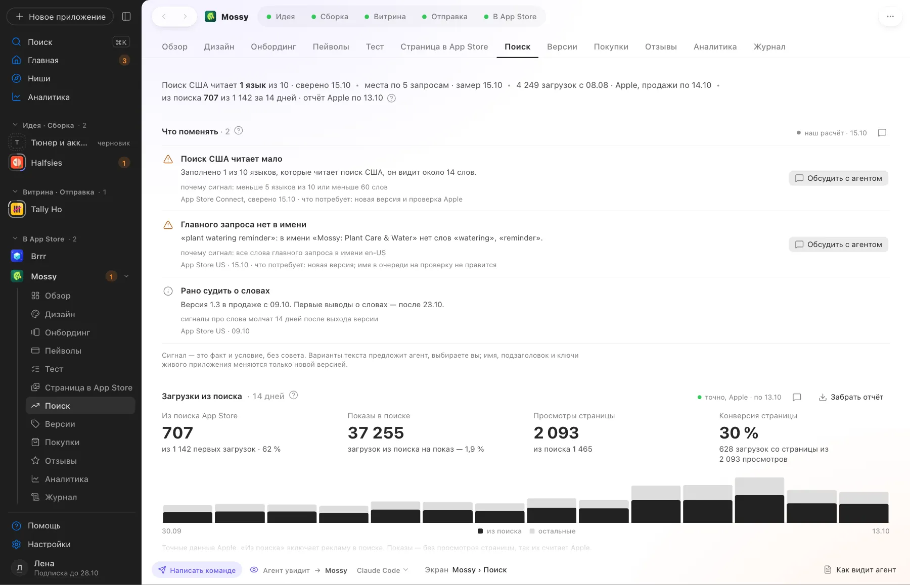Open the Аналитика tab in top bar
The width and height of the screenshot is (910, 585).
coord(715,46)
